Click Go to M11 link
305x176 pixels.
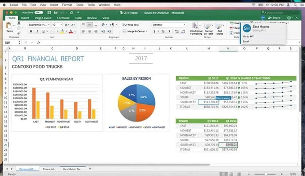tap(248, 37)
